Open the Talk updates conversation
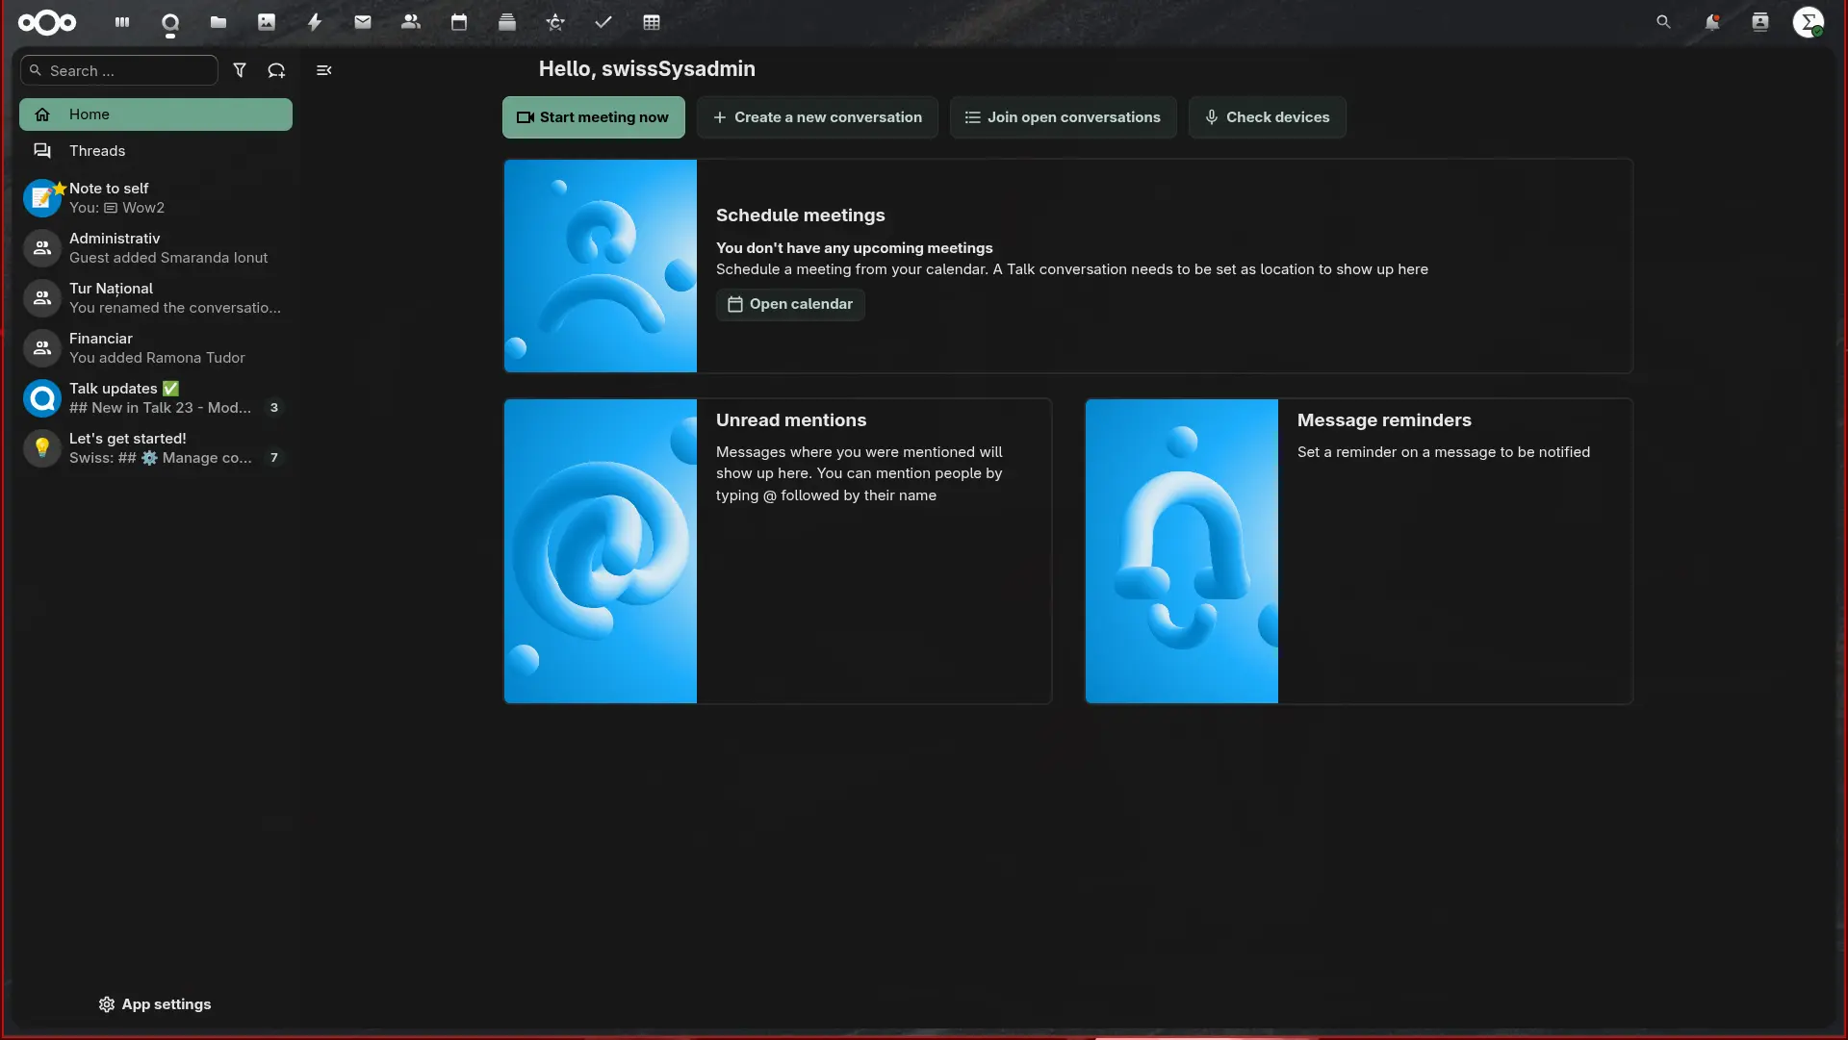This screenshot has width=1848, height=1040. pos(156,398)
